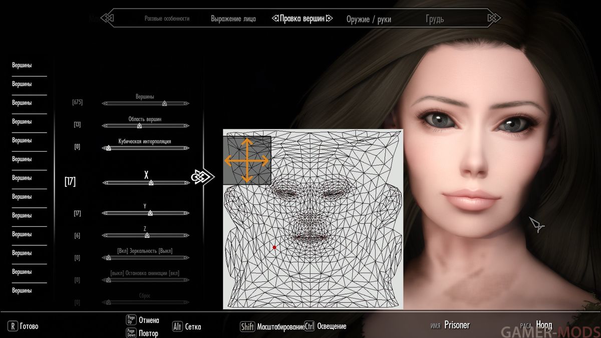Open the Расовые особенности tab
The image size is (601, 338).
coord(167,19)
